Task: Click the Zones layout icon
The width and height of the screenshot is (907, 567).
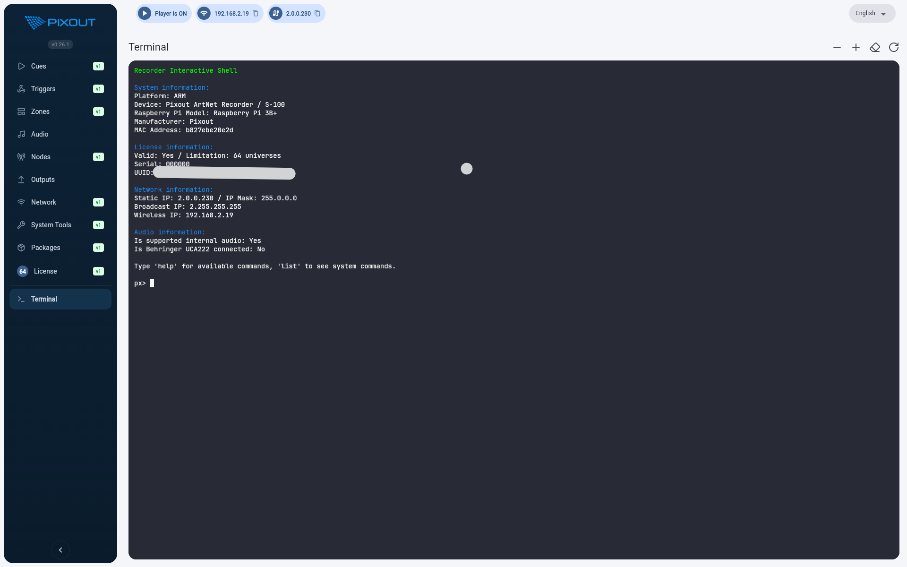Action: (x=21, y=112)
